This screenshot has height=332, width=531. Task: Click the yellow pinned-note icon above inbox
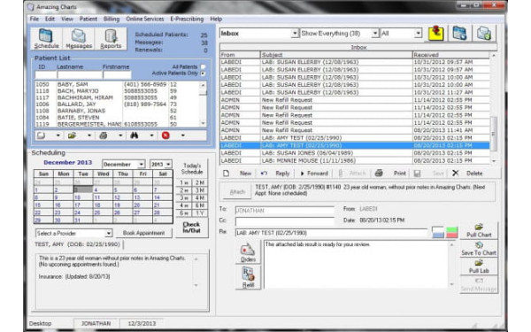[x=435, y=34]
